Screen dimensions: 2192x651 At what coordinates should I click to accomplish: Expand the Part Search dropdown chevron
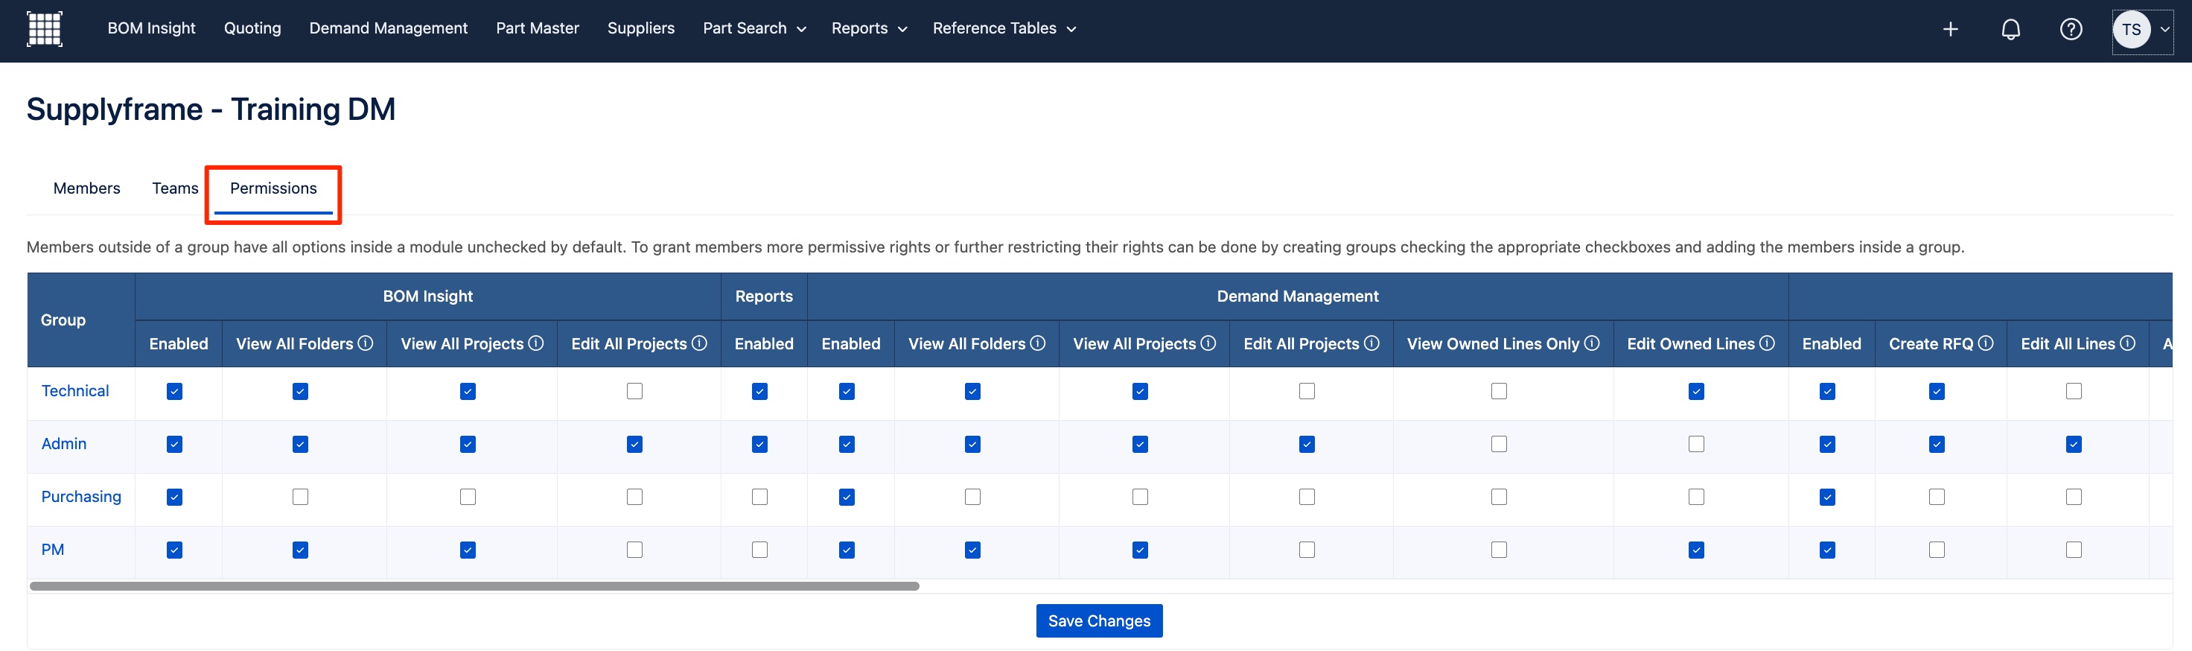tap(800, 30)
